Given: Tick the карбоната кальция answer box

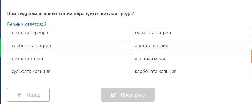Looking at the screenshot, I should pyautogui.click(x=191, y=71).
